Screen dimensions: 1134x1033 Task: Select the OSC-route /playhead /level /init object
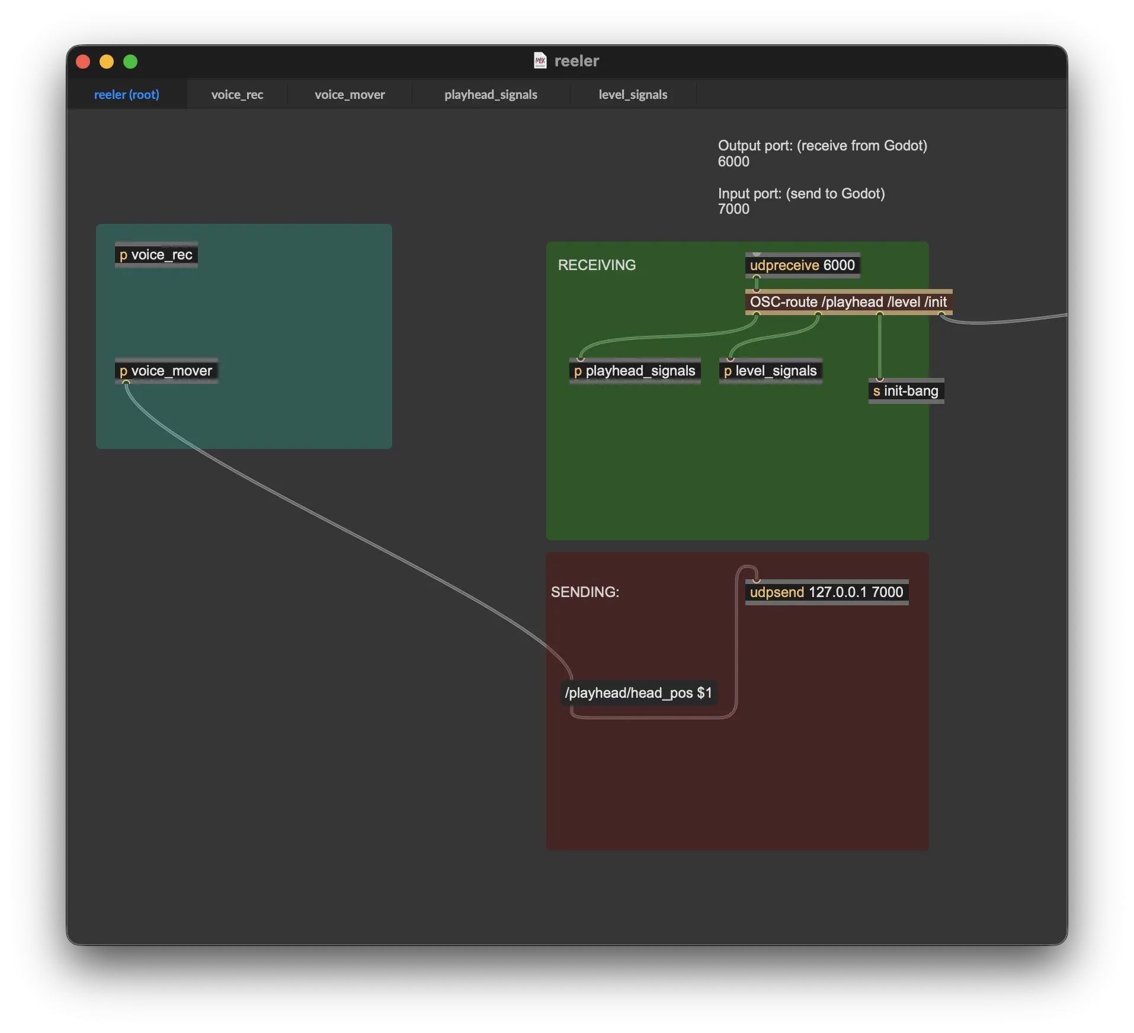(848, 302)
